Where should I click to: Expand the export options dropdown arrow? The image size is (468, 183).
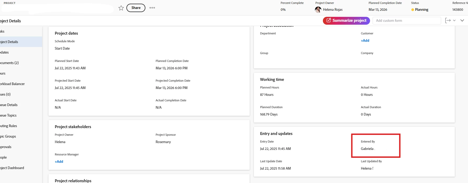pos(454,20)
